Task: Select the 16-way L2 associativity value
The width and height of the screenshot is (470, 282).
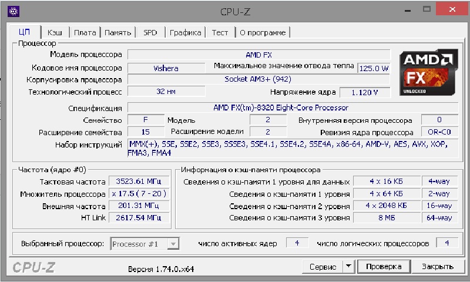Action: click(439, 206)
